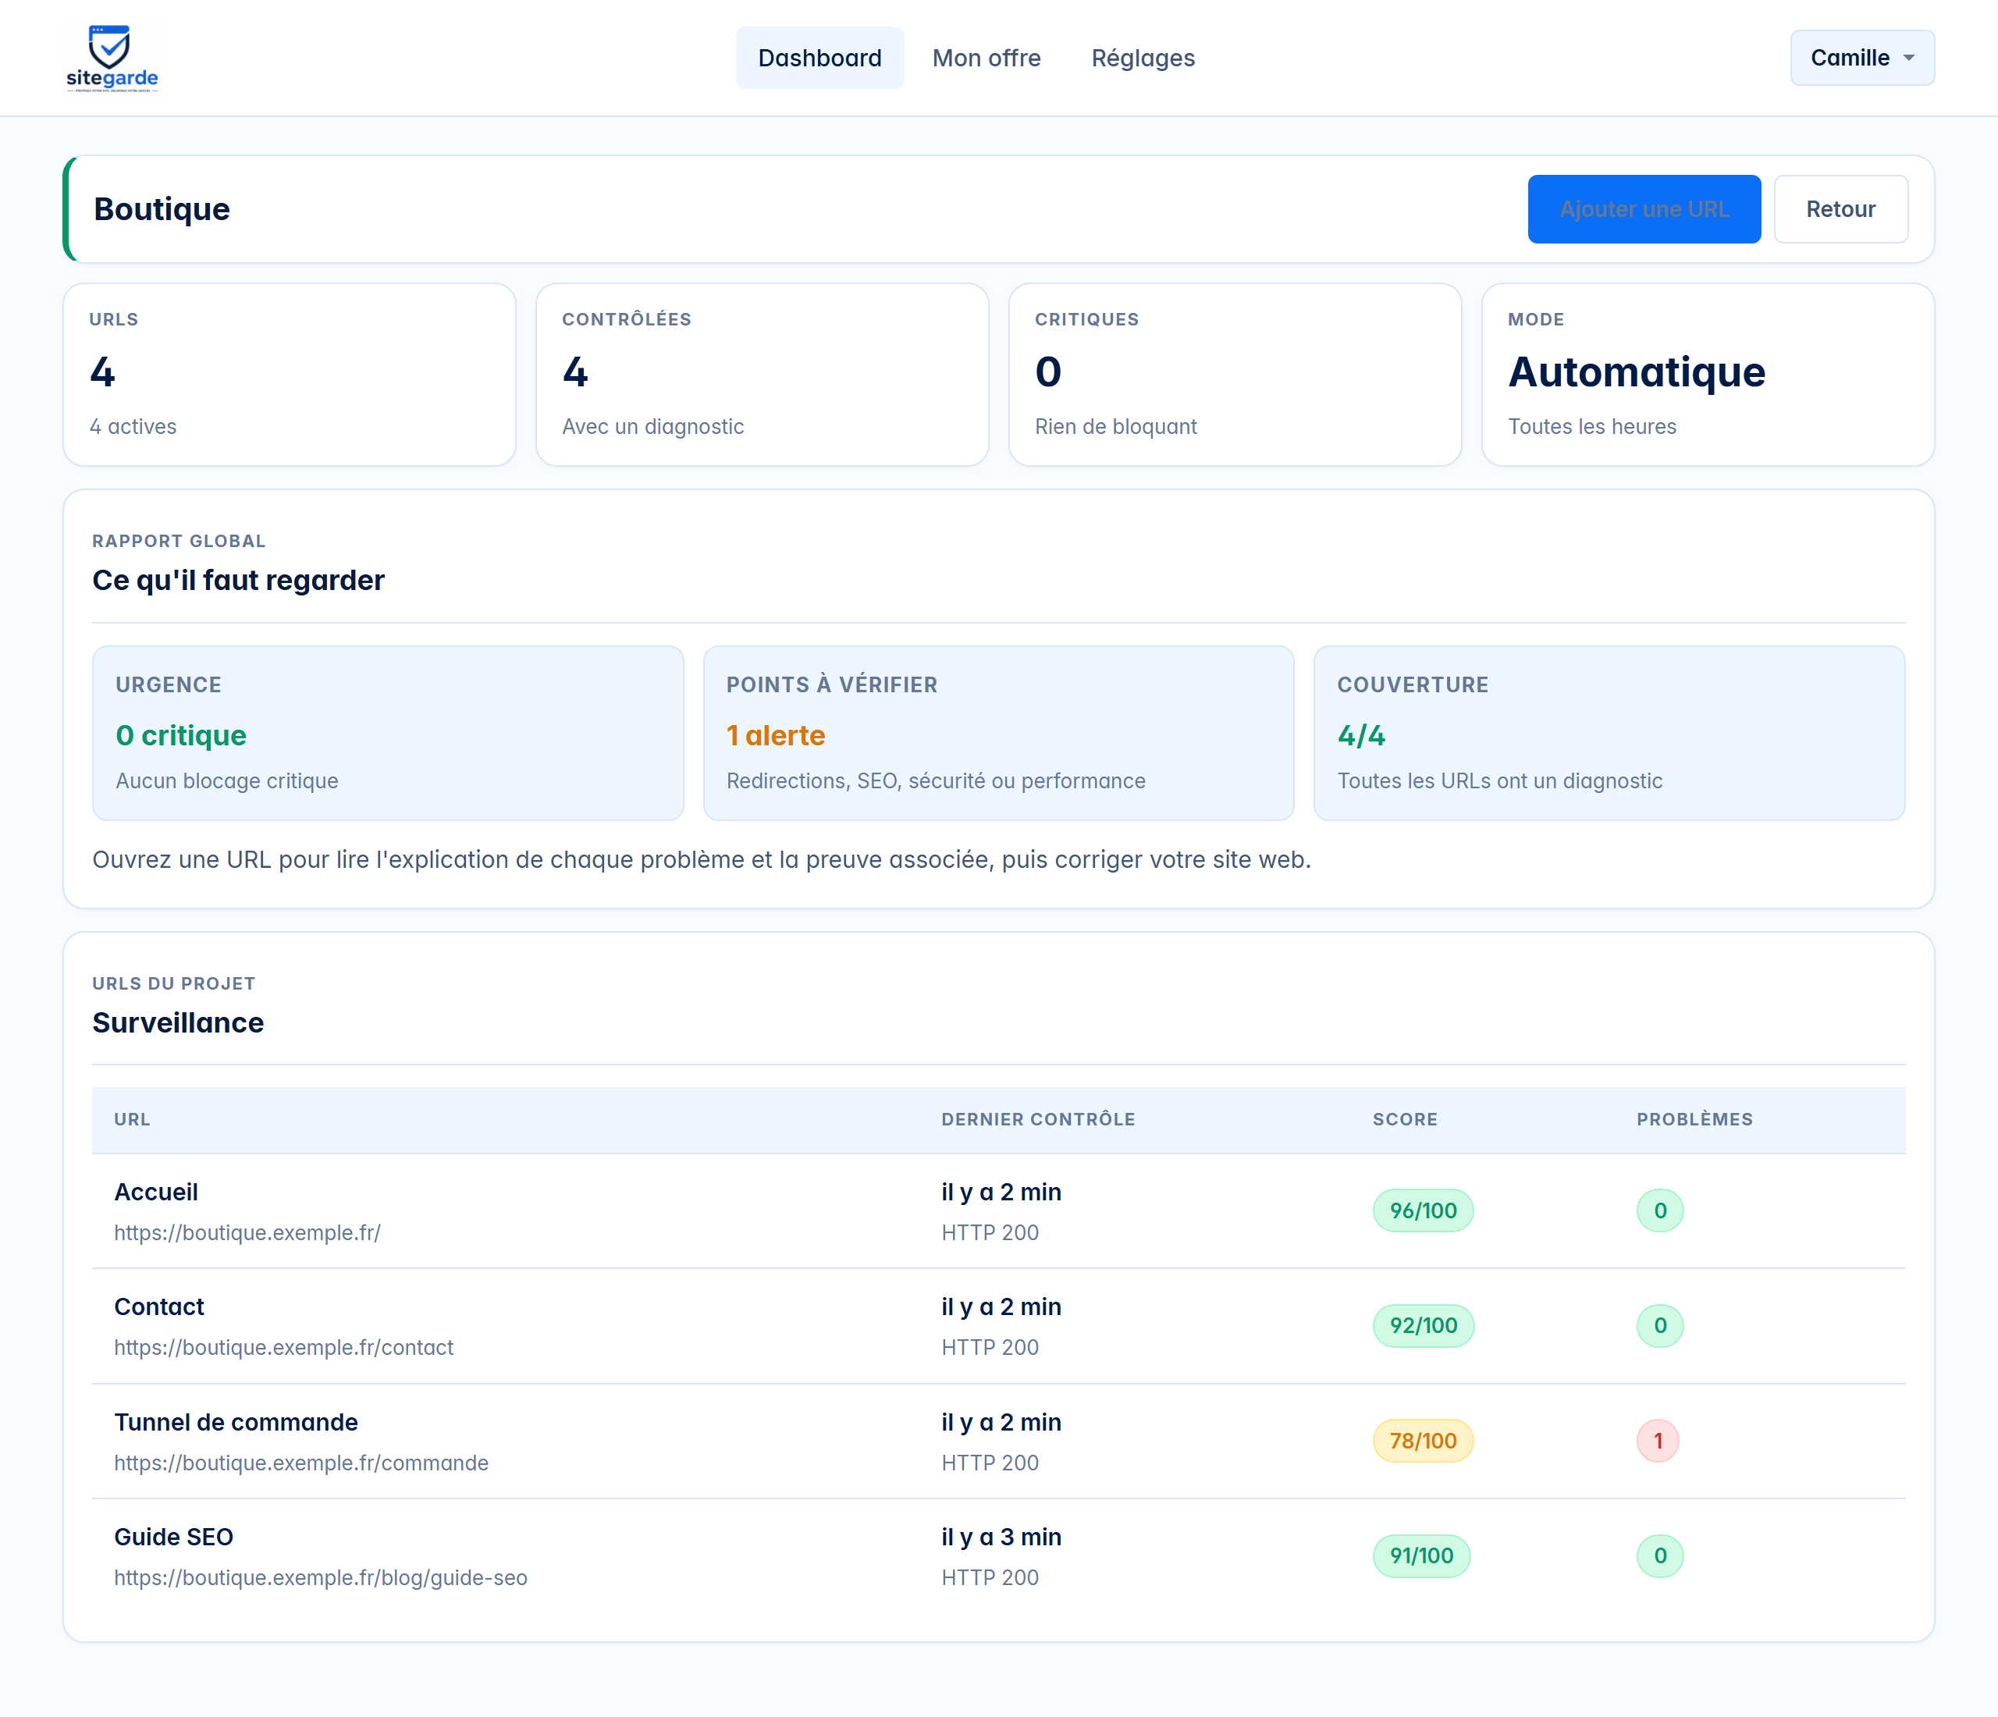Open the Points à vérifier panel
Viewport: 1998px width, 1717px height.
[998, 733]
